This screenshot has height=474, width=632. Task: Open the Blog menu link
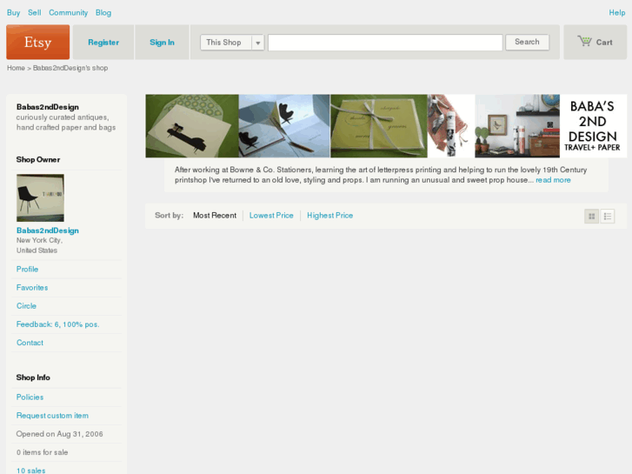(103, 12)
